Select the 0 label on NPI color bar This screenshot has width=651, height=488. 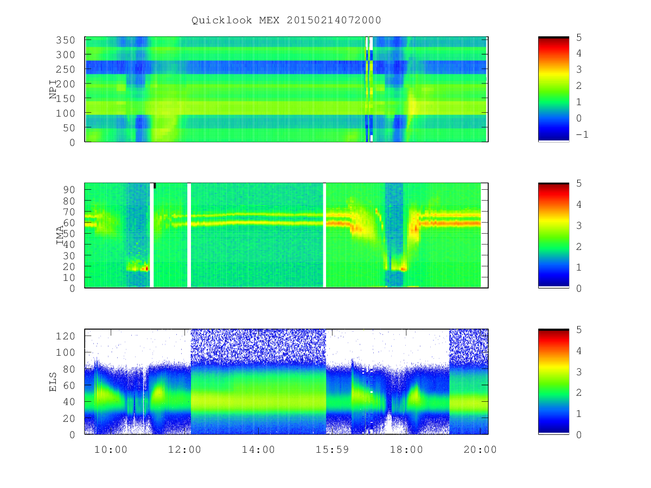[x=578, y=118]
